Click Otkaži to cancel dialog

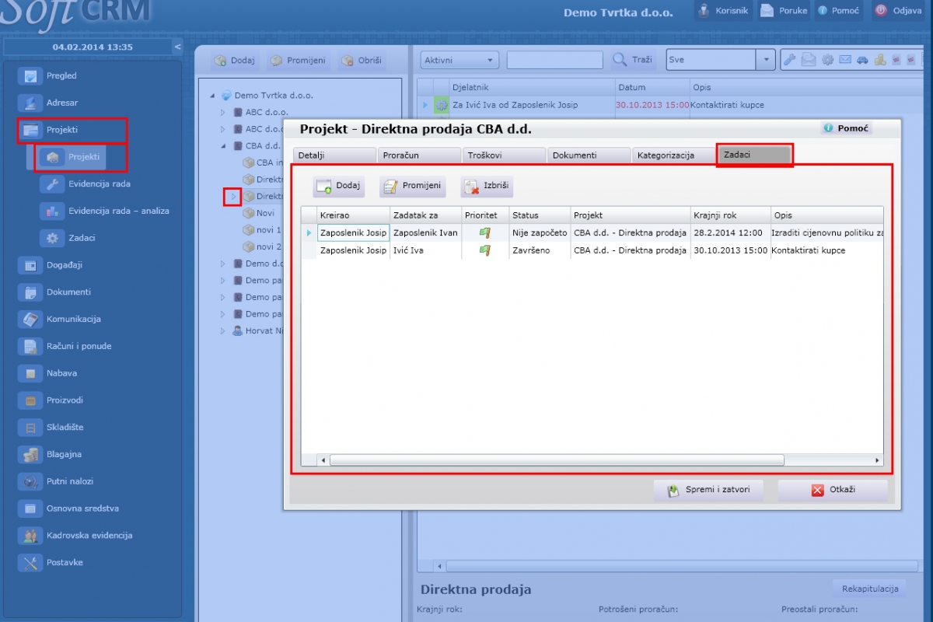[x=833, y=491]
